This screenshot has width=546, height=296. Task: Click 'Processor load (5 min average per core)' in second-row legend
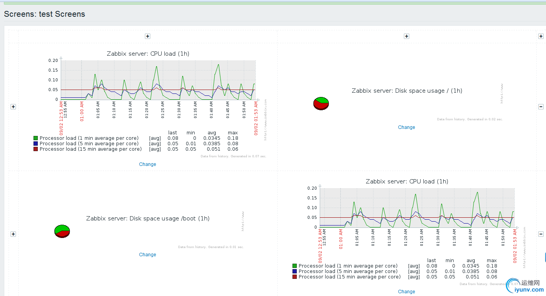pyautogui.click(x=348, y=271)
